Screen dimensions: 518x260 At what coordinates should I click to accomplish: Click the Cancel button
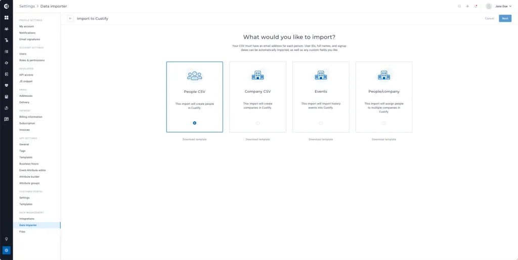point(489,19)
